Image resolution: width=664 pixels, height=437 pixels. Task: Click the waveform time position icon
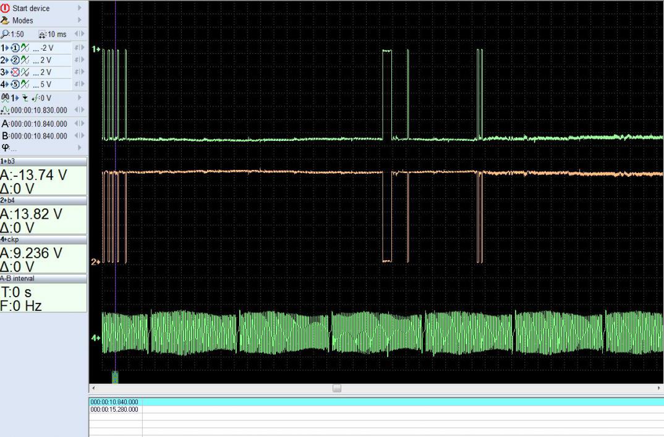5,110
